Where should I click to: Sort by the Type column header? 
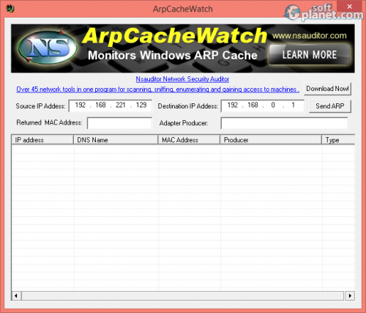pyautogui.click(x=338, y=140)
